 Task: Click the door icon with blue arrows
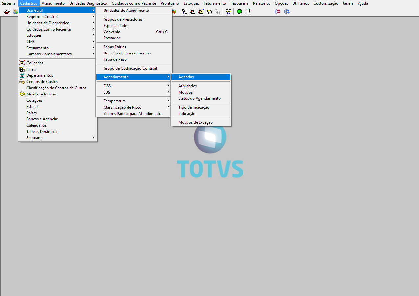[287, 11]
